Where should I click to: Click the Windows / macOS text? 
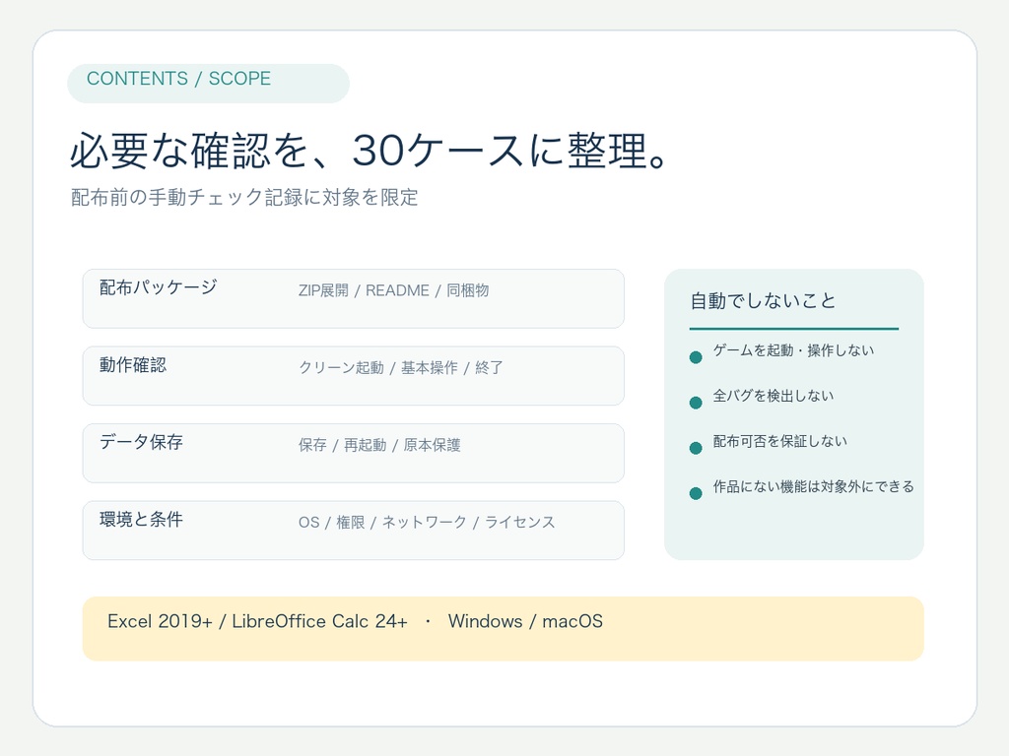[x=526, y=622]
